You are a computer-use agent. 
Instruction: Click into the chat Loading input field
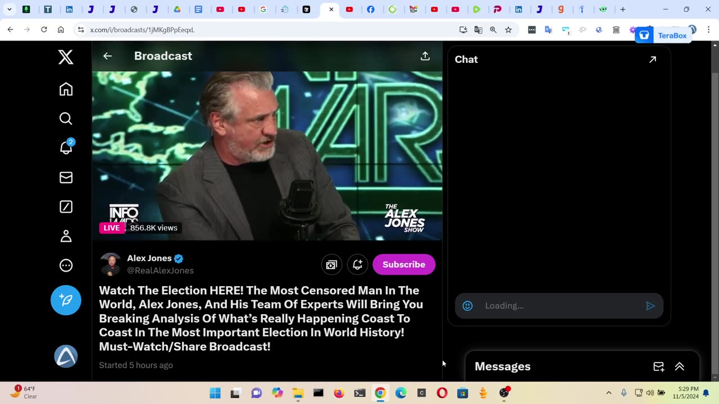(559, 306)
